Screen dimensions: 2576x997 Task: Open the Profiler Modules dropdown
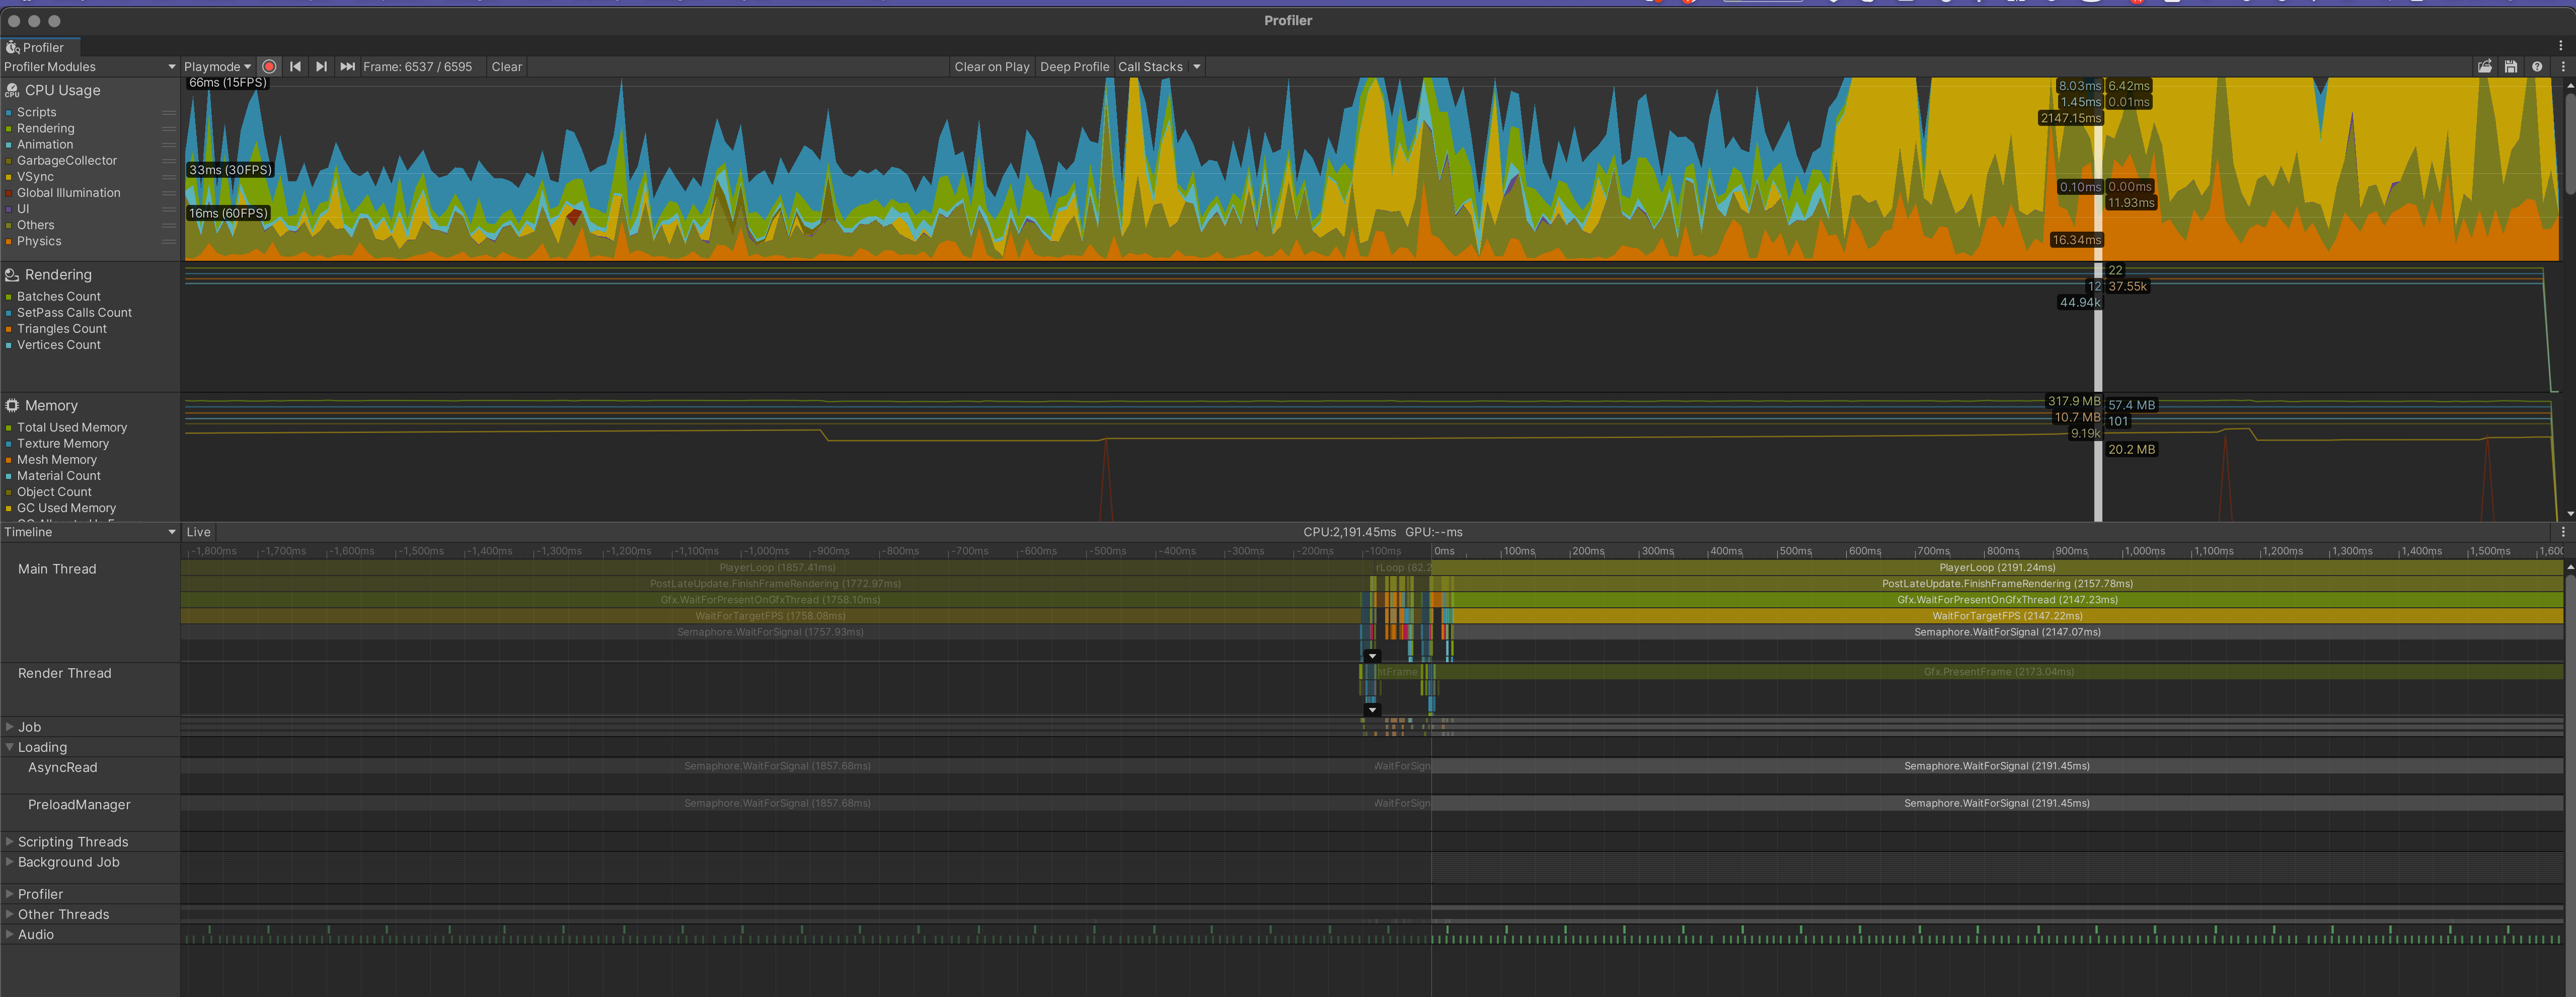pos(90,67)
